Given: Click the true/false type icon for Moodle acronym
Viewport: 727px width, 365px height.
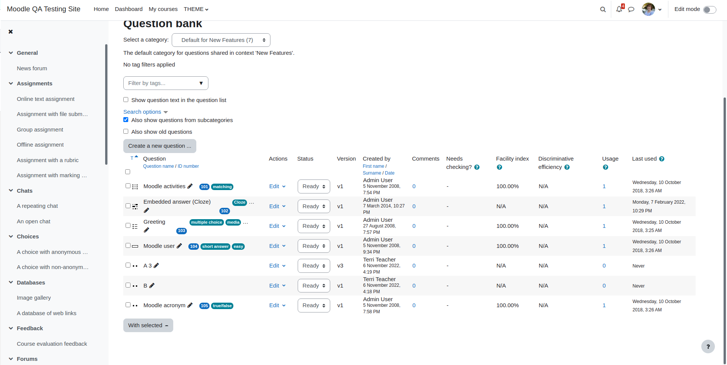Looking at the screenshot, I should [135, 306].
